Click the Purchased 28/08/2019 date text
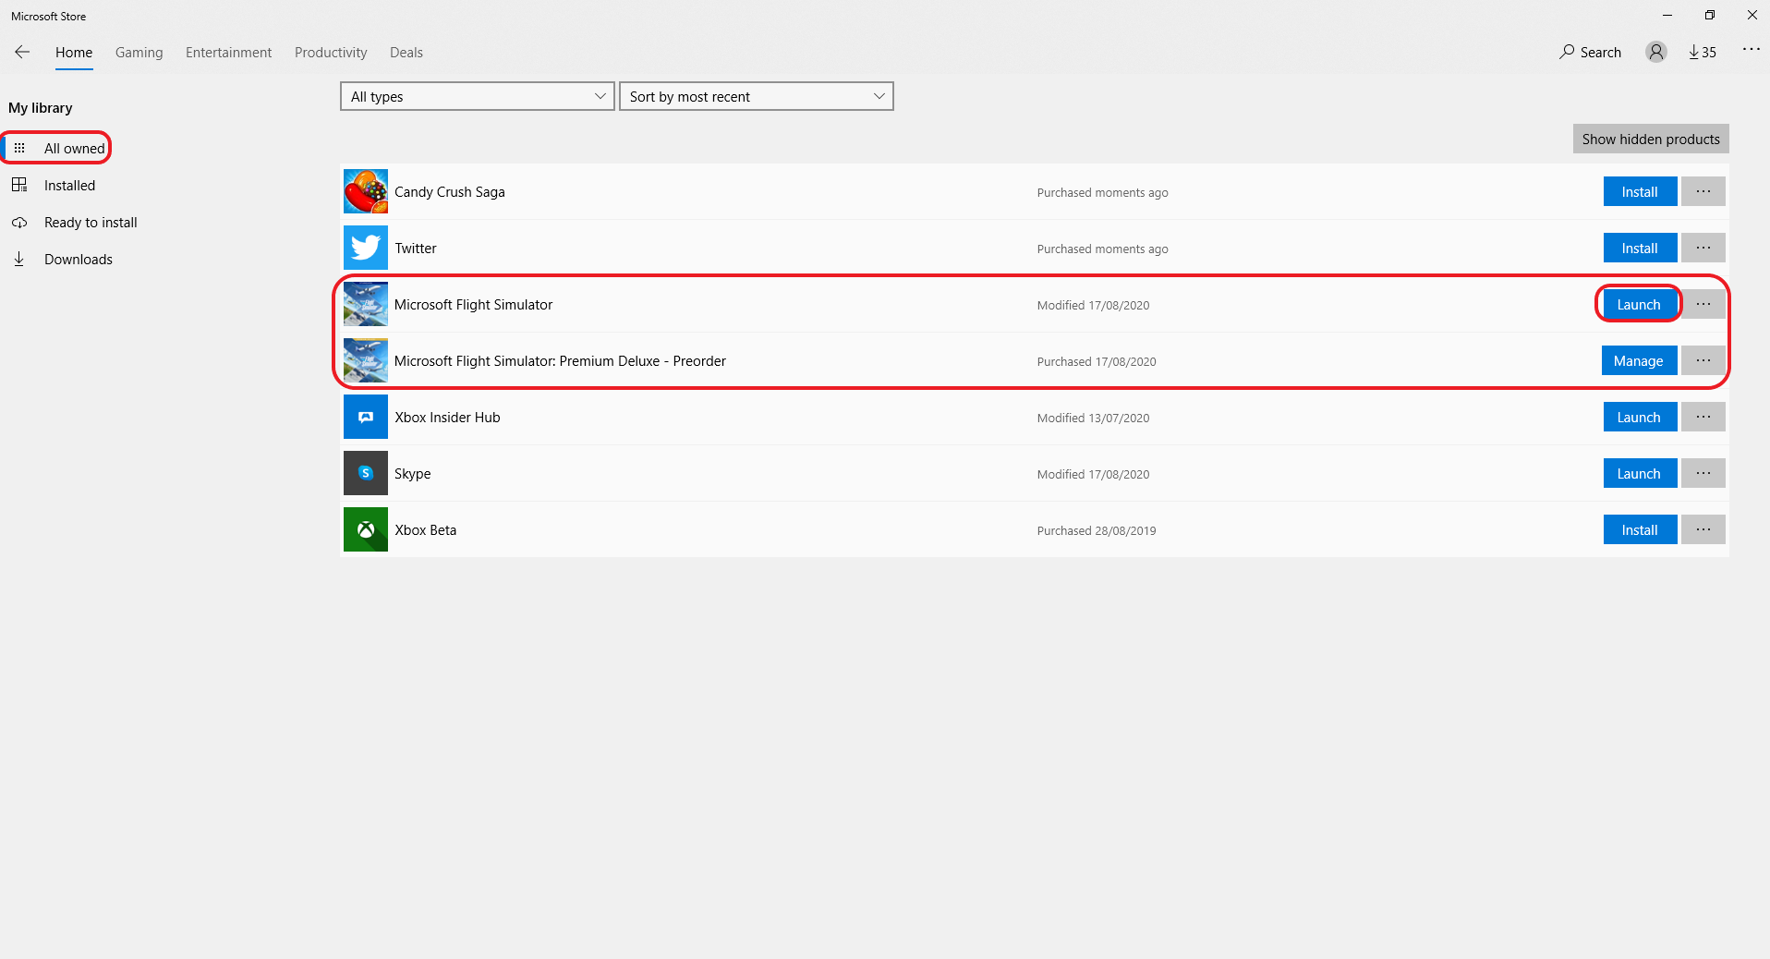This screenshot has width=1770, height=959. click(1097, 531)
